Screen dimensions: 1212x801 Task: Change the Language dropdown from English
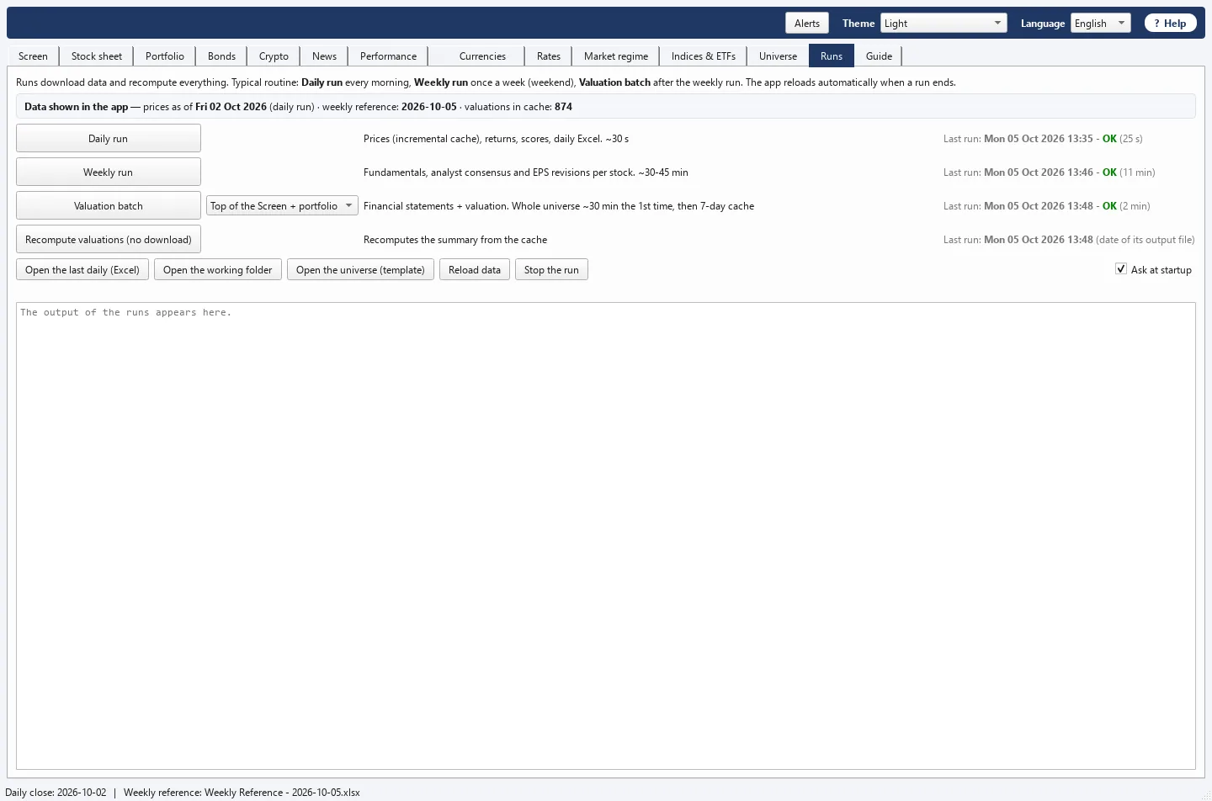(1100, 23)
